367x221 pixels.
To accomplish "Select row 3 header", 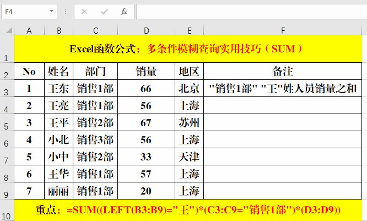I will 7,88.
